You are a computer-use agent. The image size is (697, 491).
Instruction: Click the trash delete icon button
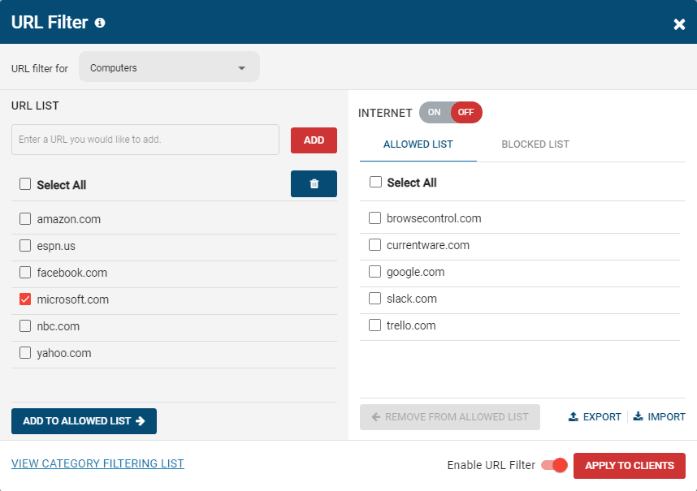point(314,184)
